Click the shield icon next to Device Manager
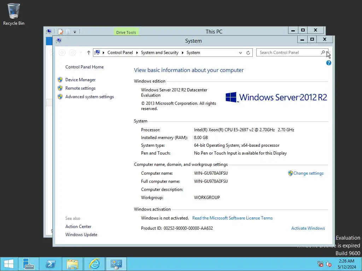 (60, 80)
